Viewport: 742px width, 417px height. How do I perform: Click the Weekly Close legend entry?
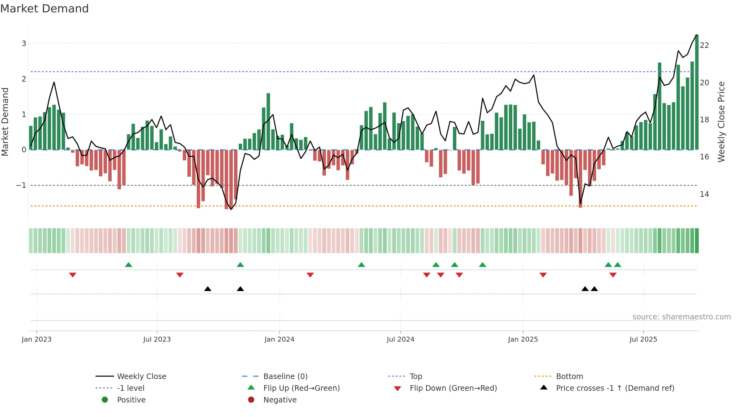pyautogui.click(x=131, y=376)
